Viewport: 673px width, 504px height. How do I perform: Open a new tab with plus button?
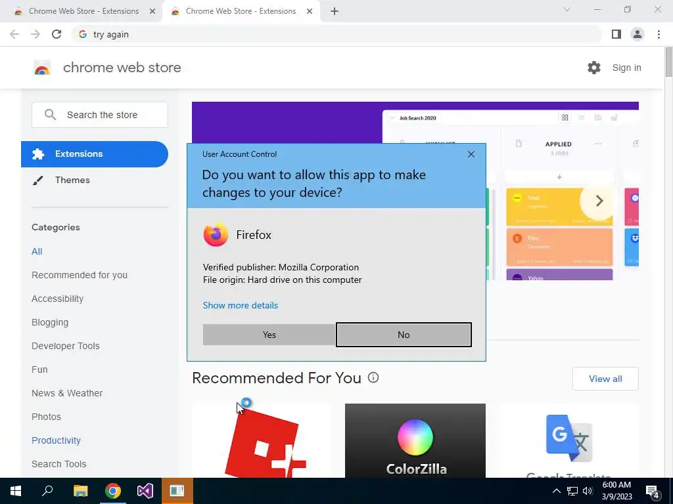335,11
